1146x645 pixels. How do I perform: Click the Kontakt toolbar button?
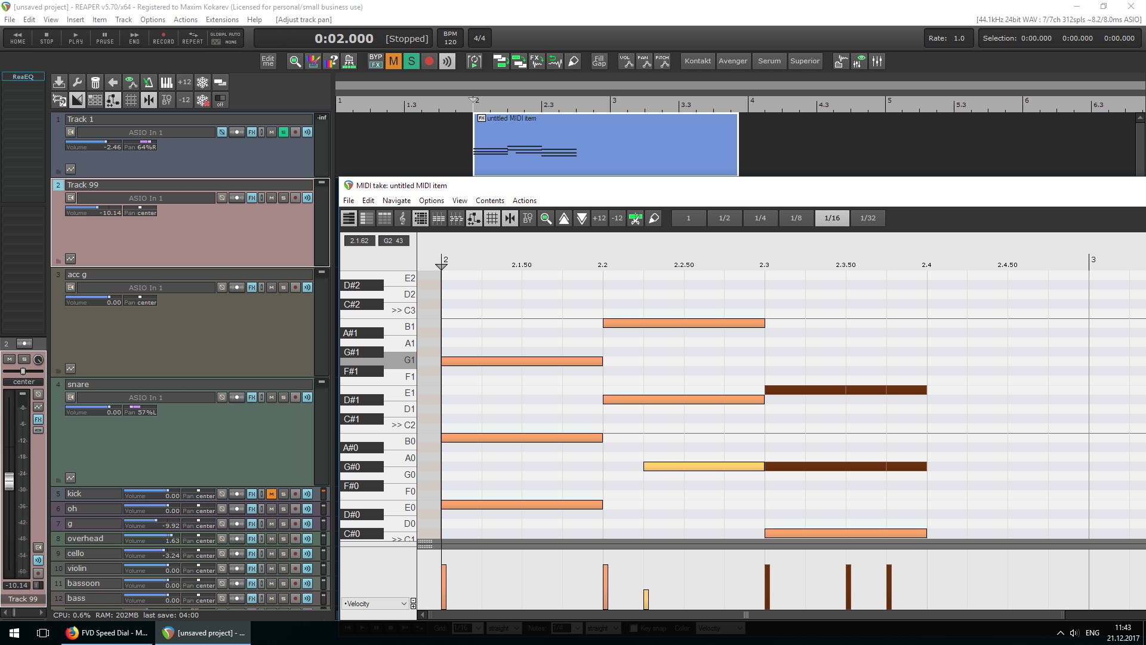click(697, 61)
